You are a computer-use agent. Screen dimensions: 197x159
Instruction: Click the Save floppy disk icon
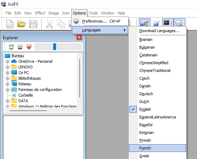click(x=33, y=24)
